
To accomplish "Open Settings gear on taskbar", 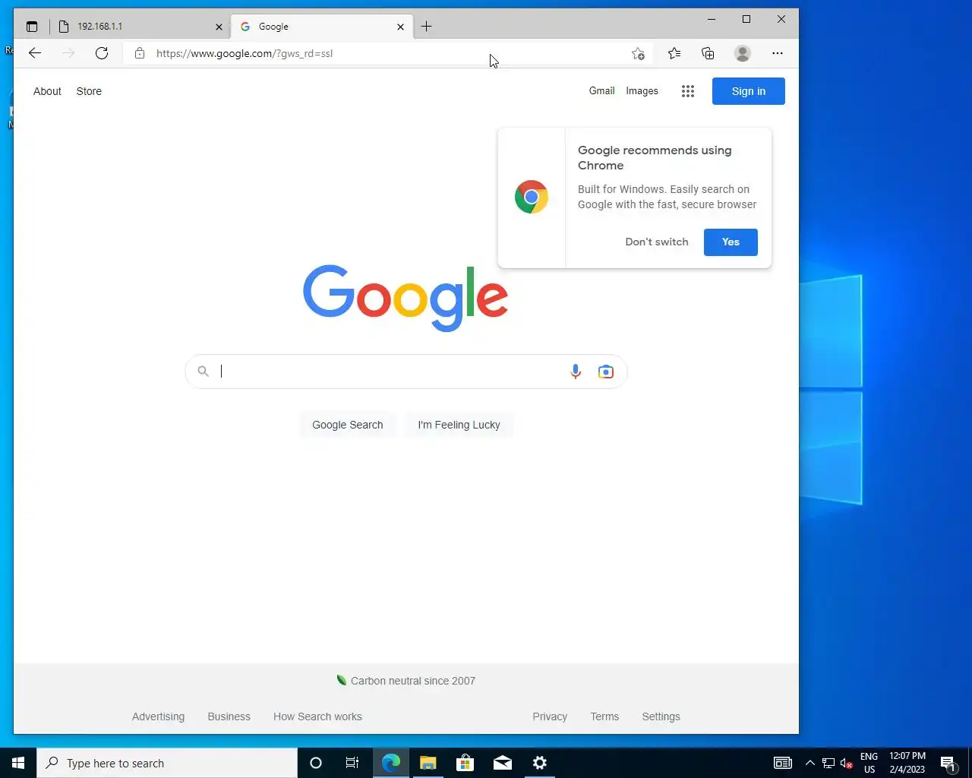I will coord(540,763).
